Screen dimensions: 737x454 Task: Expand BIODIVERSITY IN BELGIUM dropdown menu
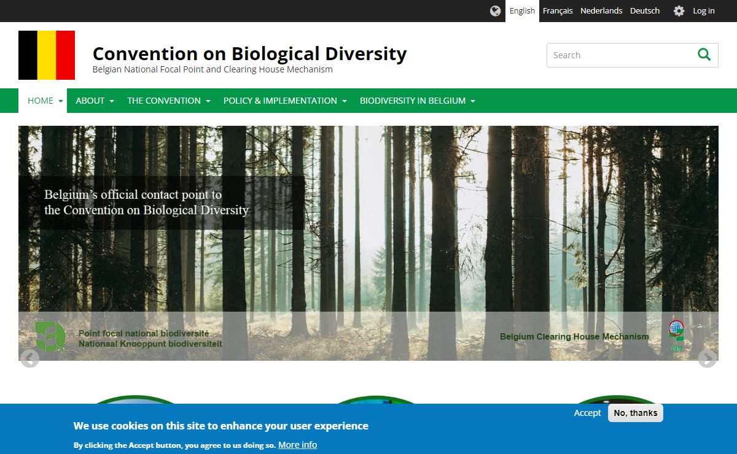coord(418,101)
